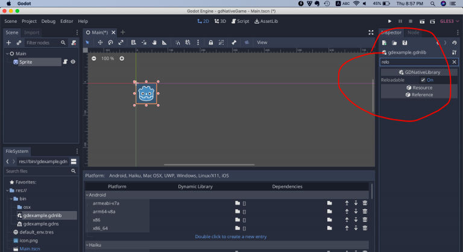Reset zoom by clicking 100 %

[x=107, y=58]
